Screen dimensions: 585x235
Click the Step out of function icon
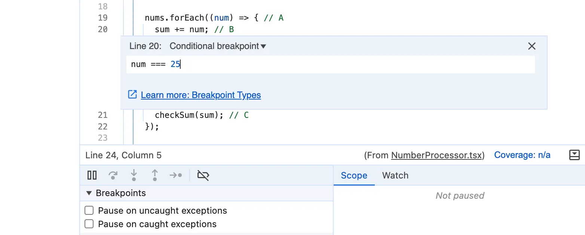pyautogui.click(x=155, y=175)
